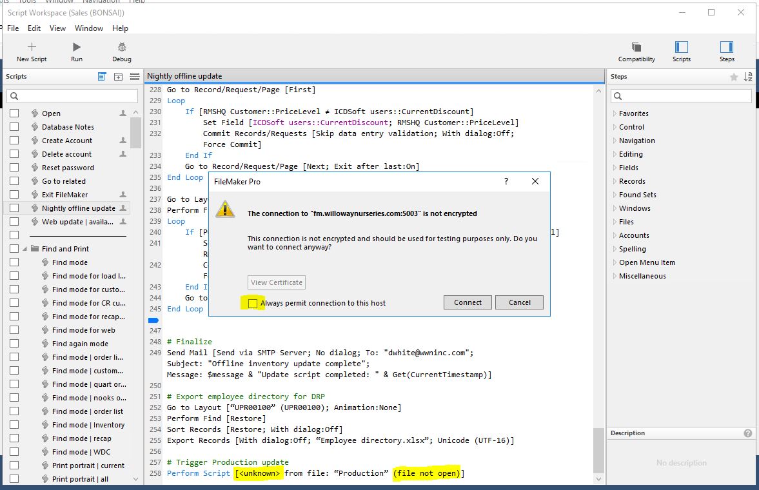Expand the Favorites steps category
759x490 pixels.
click(x=615, y=113)
